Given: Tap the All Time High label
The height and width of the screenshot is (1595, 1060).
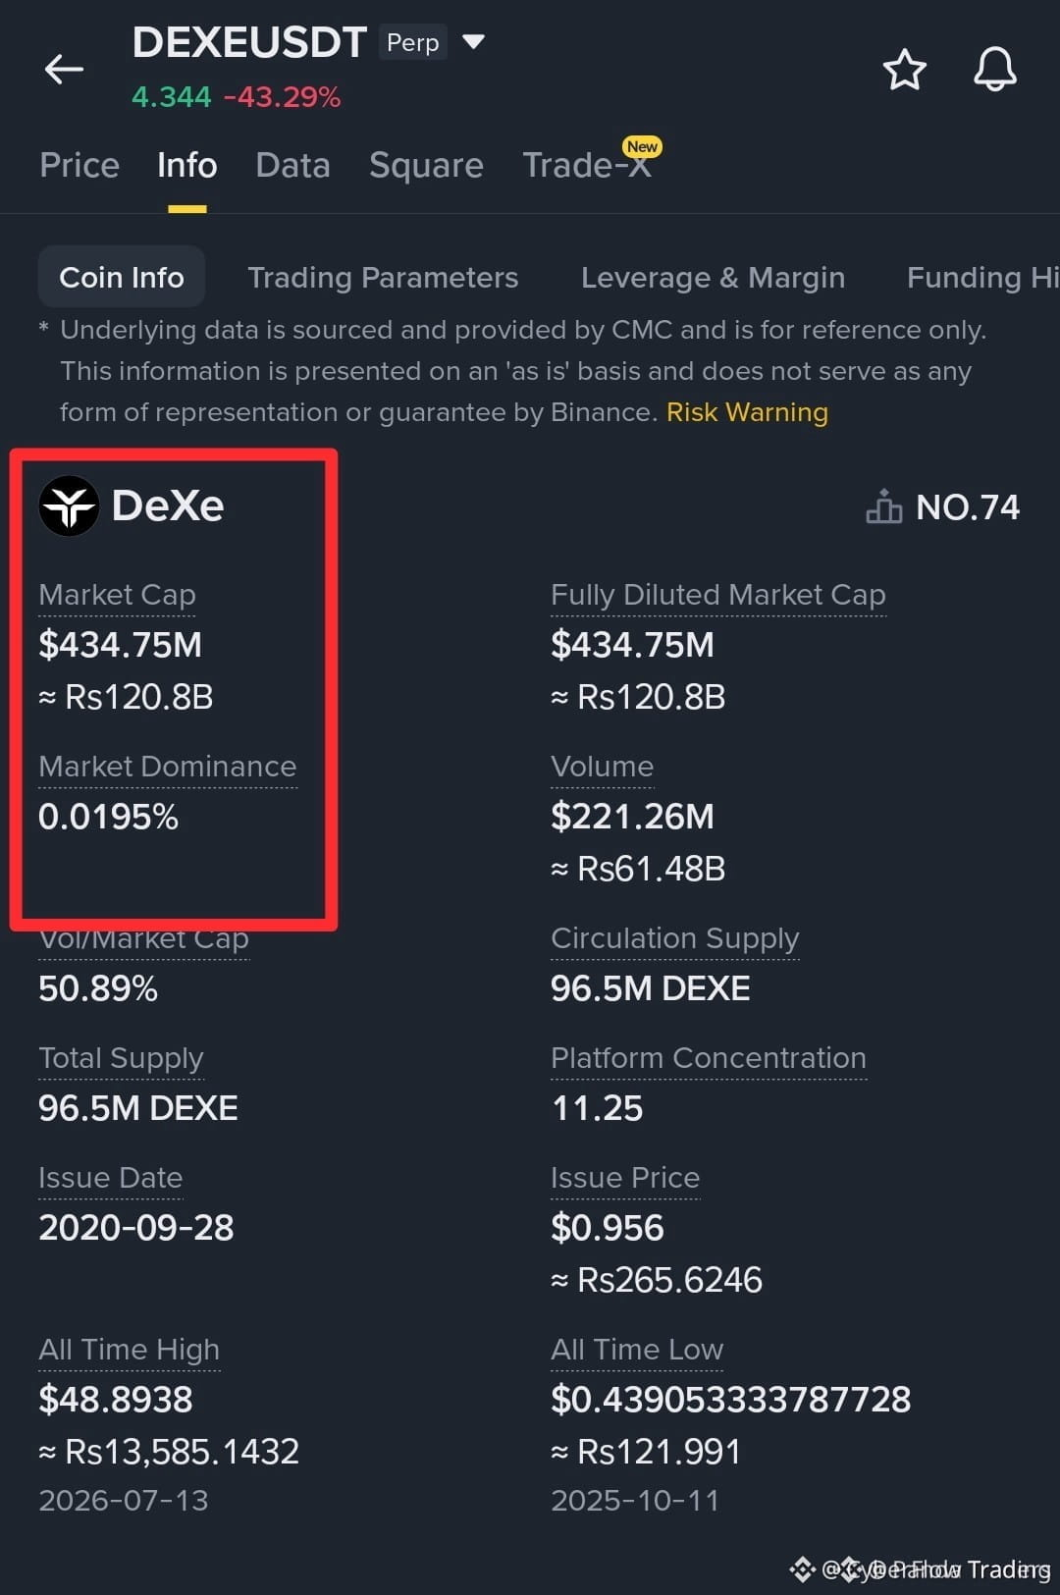Looking at the screenshot, I should (129, 1350).
